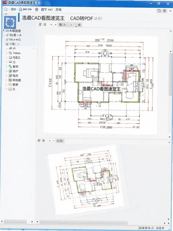The height and width of the screenshot is (231, 173).
Task: Expand the chevron on the C tree row
Action: (x=18, y=44)
